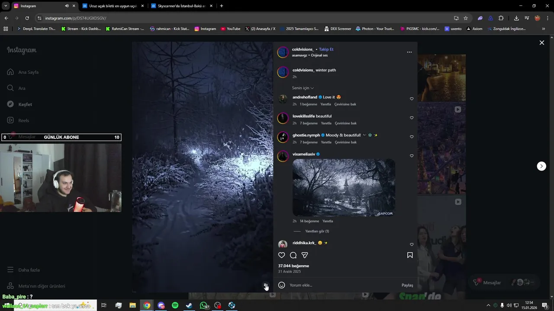
Task: Open the Axiom bookmark
Action: click(x=474, y=29)
